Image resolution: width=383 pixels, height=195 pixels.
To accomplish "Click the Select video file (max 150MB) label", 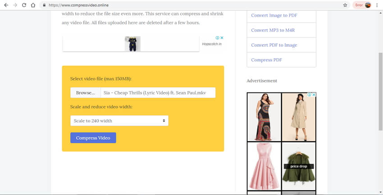I will (100, 79).
